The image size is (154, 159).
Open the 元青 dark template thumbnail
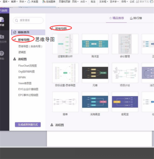pyautogui.click(x=95, y=73)
